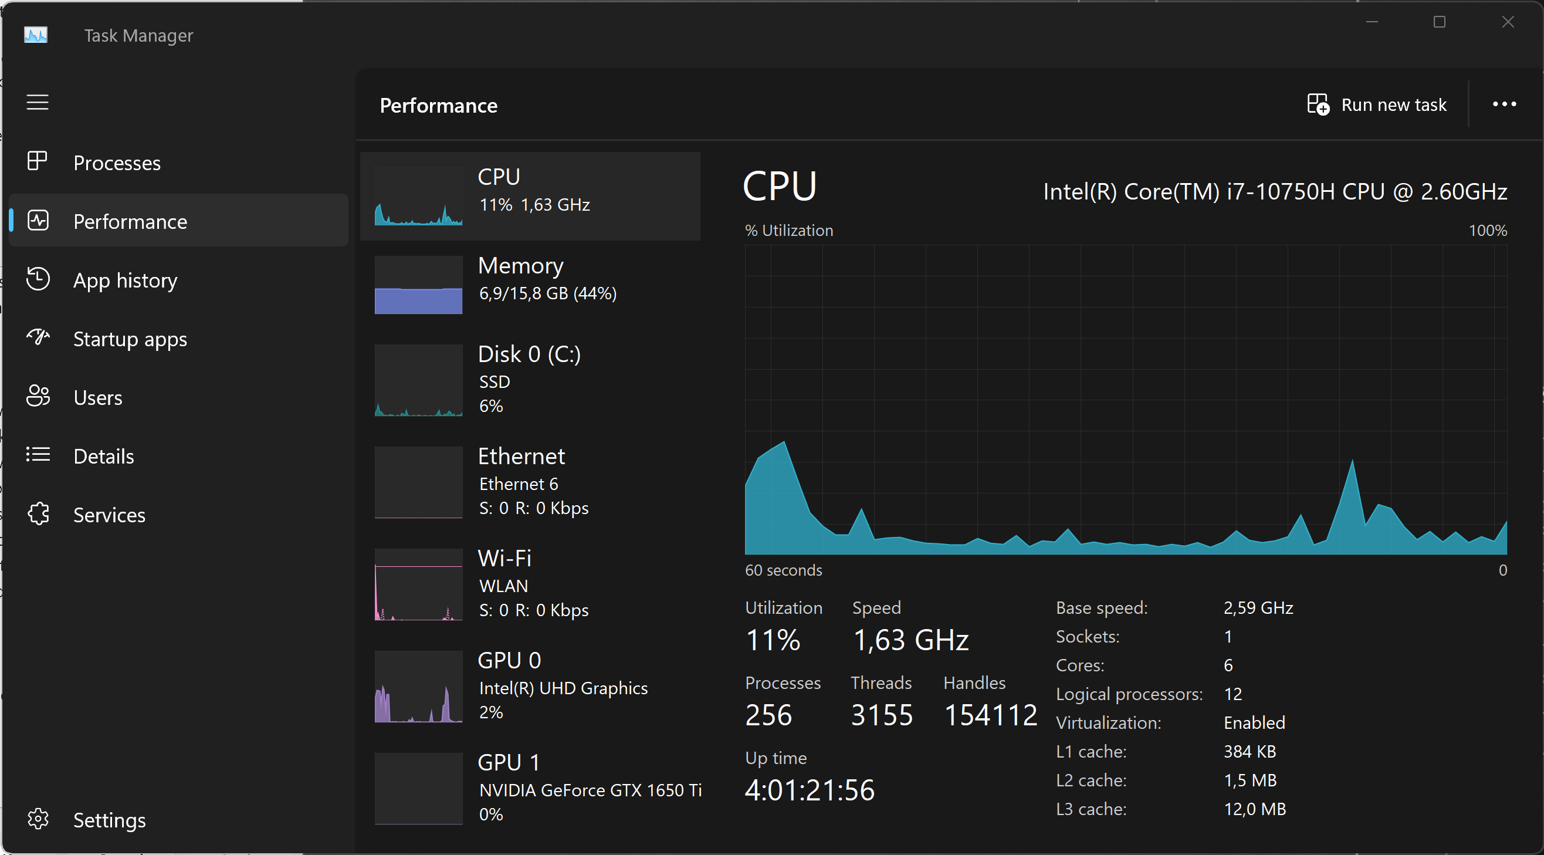
Task: Open App history
Action: pyautogui.click(x=126, y=279)
